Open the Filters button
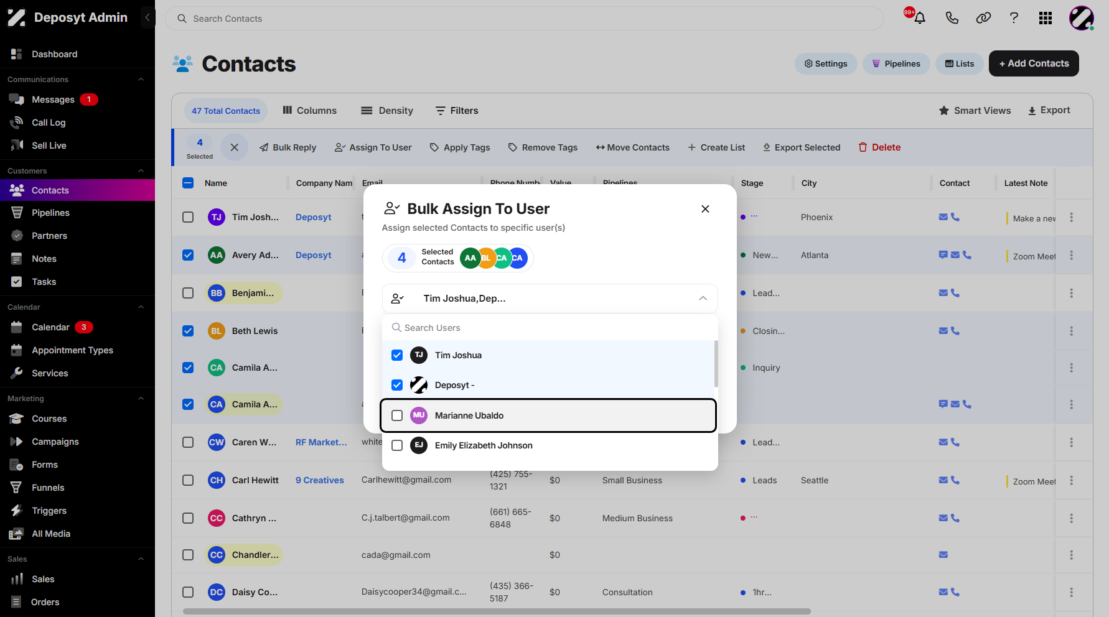 click(x=457, y=110)
